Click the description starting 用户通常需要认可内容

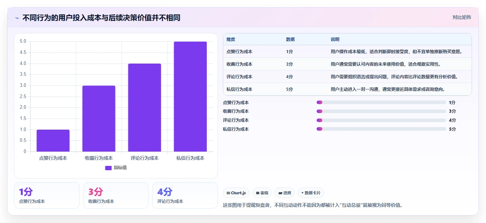coord(385,64)
